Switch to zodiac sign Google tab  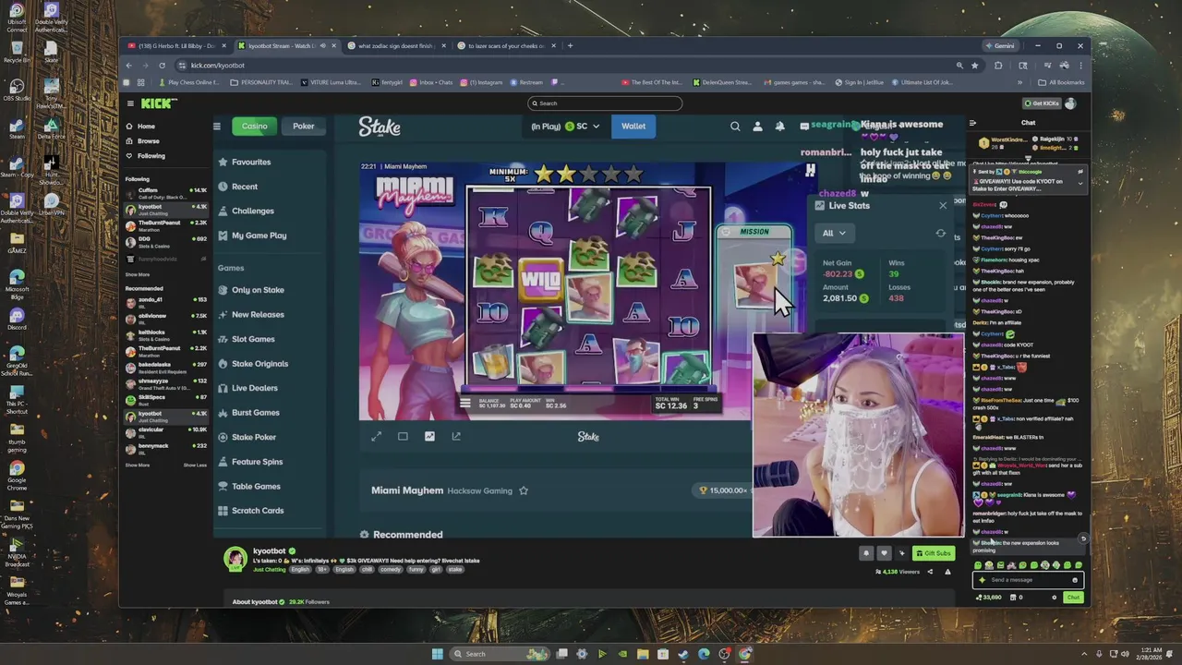pos(395,45)
